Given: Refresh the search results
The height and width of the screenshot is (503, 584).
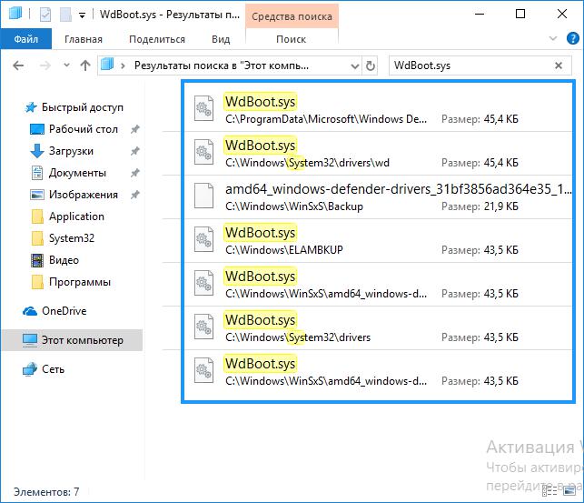Looking at the screenshot, I should 371,66.
